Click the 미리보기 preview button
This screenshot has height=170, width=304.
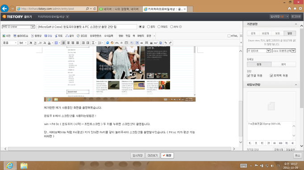pos(153,155)
